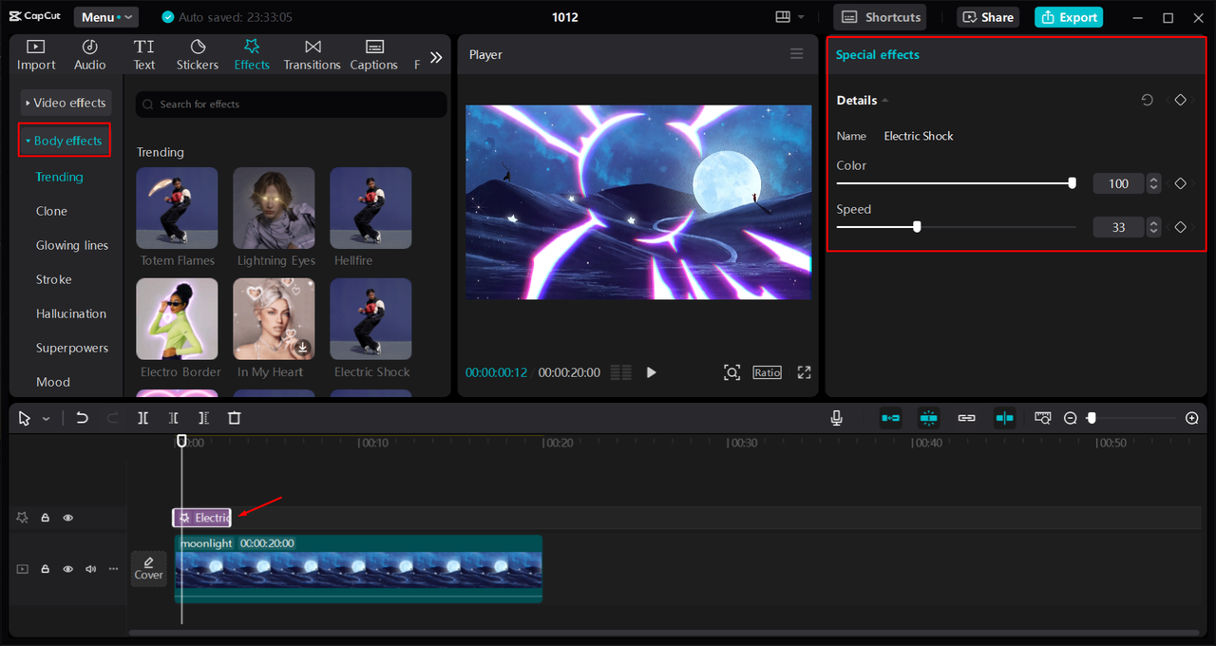The width and height of the screenshot is (1216, 646).
Task: Click the Speed value stepper arrows
Action: (x=1153, y=227)
